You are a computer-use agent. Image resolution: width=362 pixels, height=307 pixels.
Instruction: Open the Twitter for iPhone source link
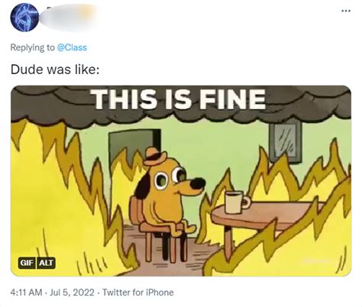pos(138,292)
